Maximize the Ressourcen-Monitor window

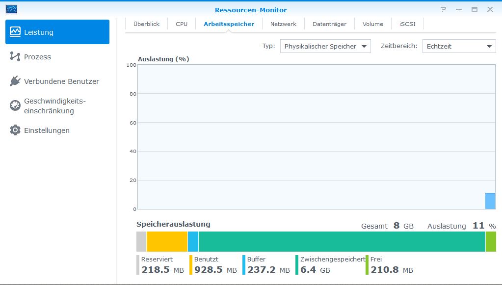(475, 9)
